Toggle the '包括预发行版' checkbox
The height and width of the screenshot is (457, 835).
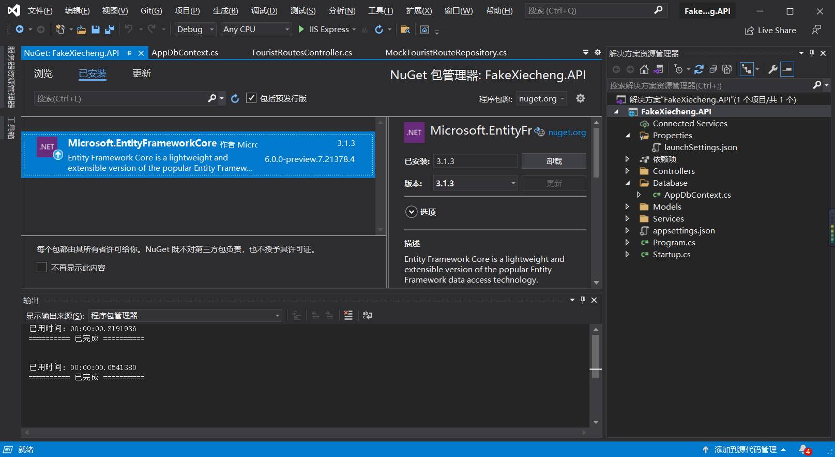[x=251, y=98]
